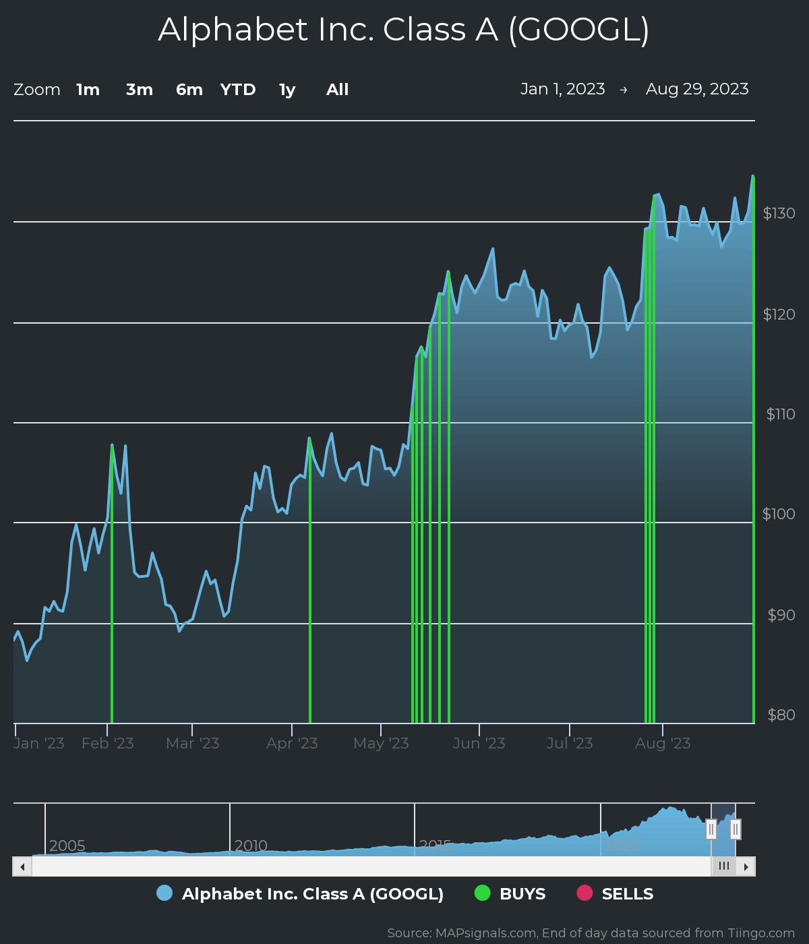Choose the YTD zoom option
Viewport: 809px width, 944px height.
238,90
